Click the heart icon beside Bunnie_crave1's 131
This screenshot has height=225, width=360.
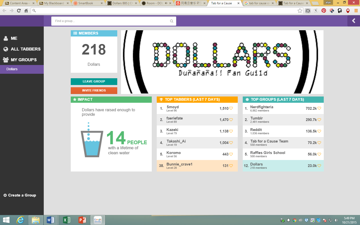pos(231,166)
